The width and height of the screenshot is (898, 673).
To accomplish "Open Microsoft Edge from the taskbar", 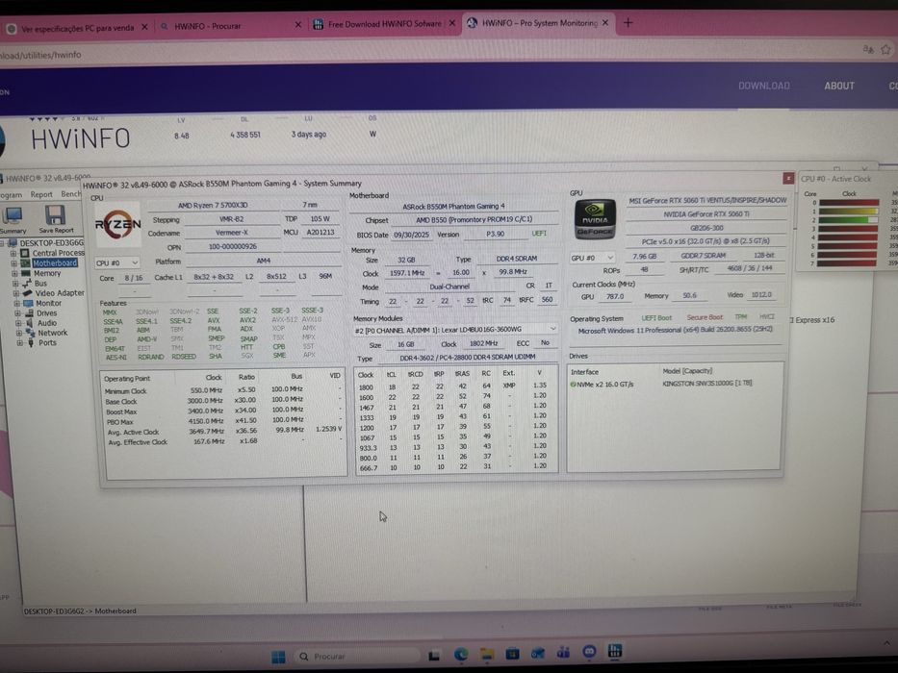I will point(461,654).
